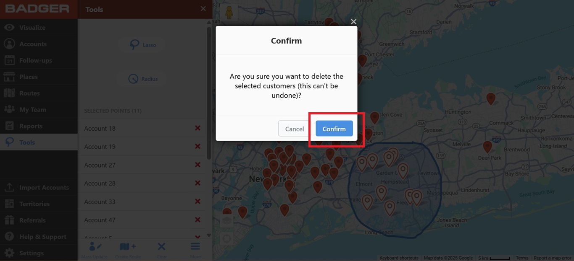The height and width of the screenshot is (261, 574).
Task: Clear the selected points list
Action: [161, 251]
